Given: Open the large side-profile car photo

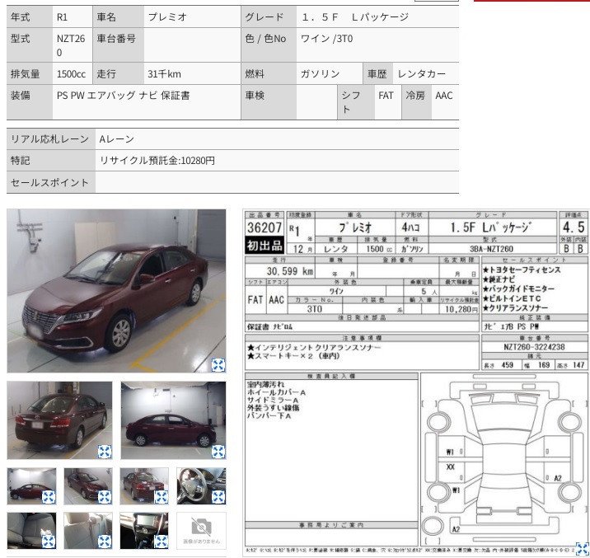Looking at the screenshot, I should click(x=174, y=420).
